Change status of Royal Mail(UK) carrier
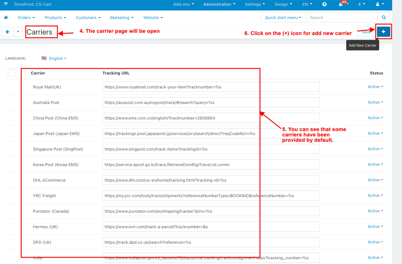 (375, 87)
